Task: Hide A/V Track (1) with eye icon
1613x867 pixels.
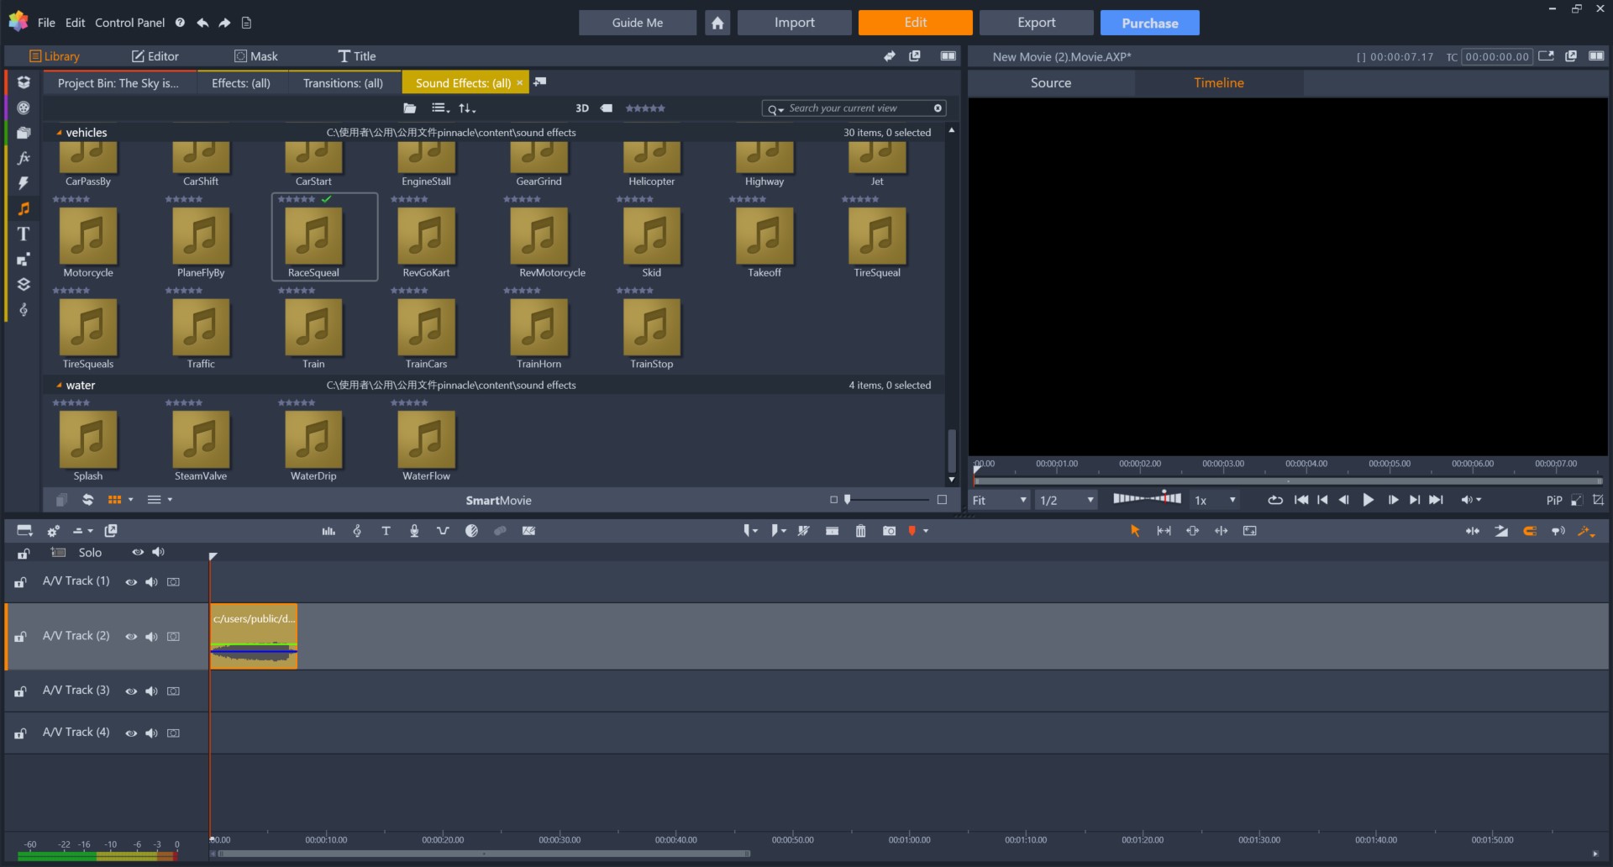Action: tap(131, 582)
